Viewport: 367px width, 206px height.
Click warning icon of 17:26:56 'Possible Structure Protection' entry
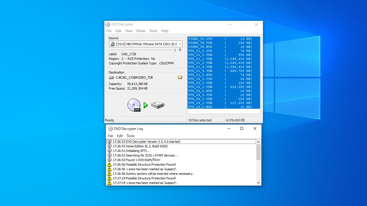click(109, 165)
